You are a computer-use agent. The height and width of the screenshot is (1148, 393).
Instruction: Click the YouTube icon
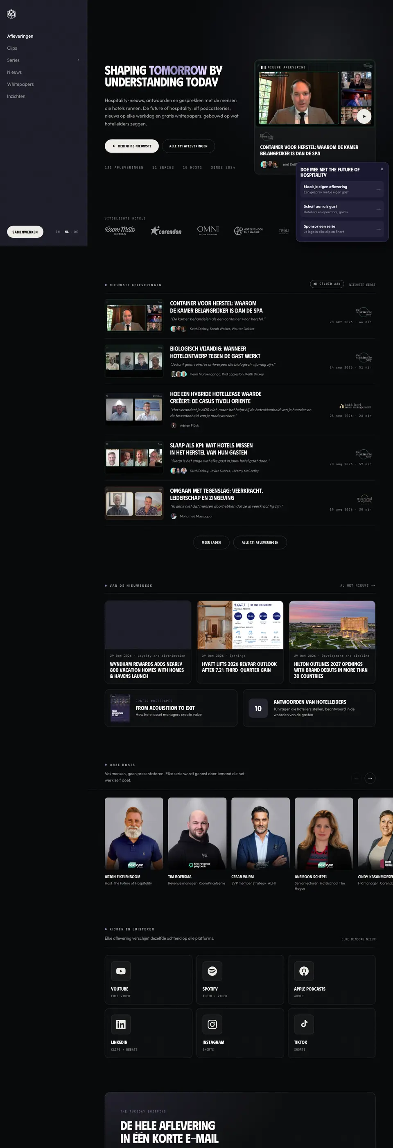tap(121, 971)
